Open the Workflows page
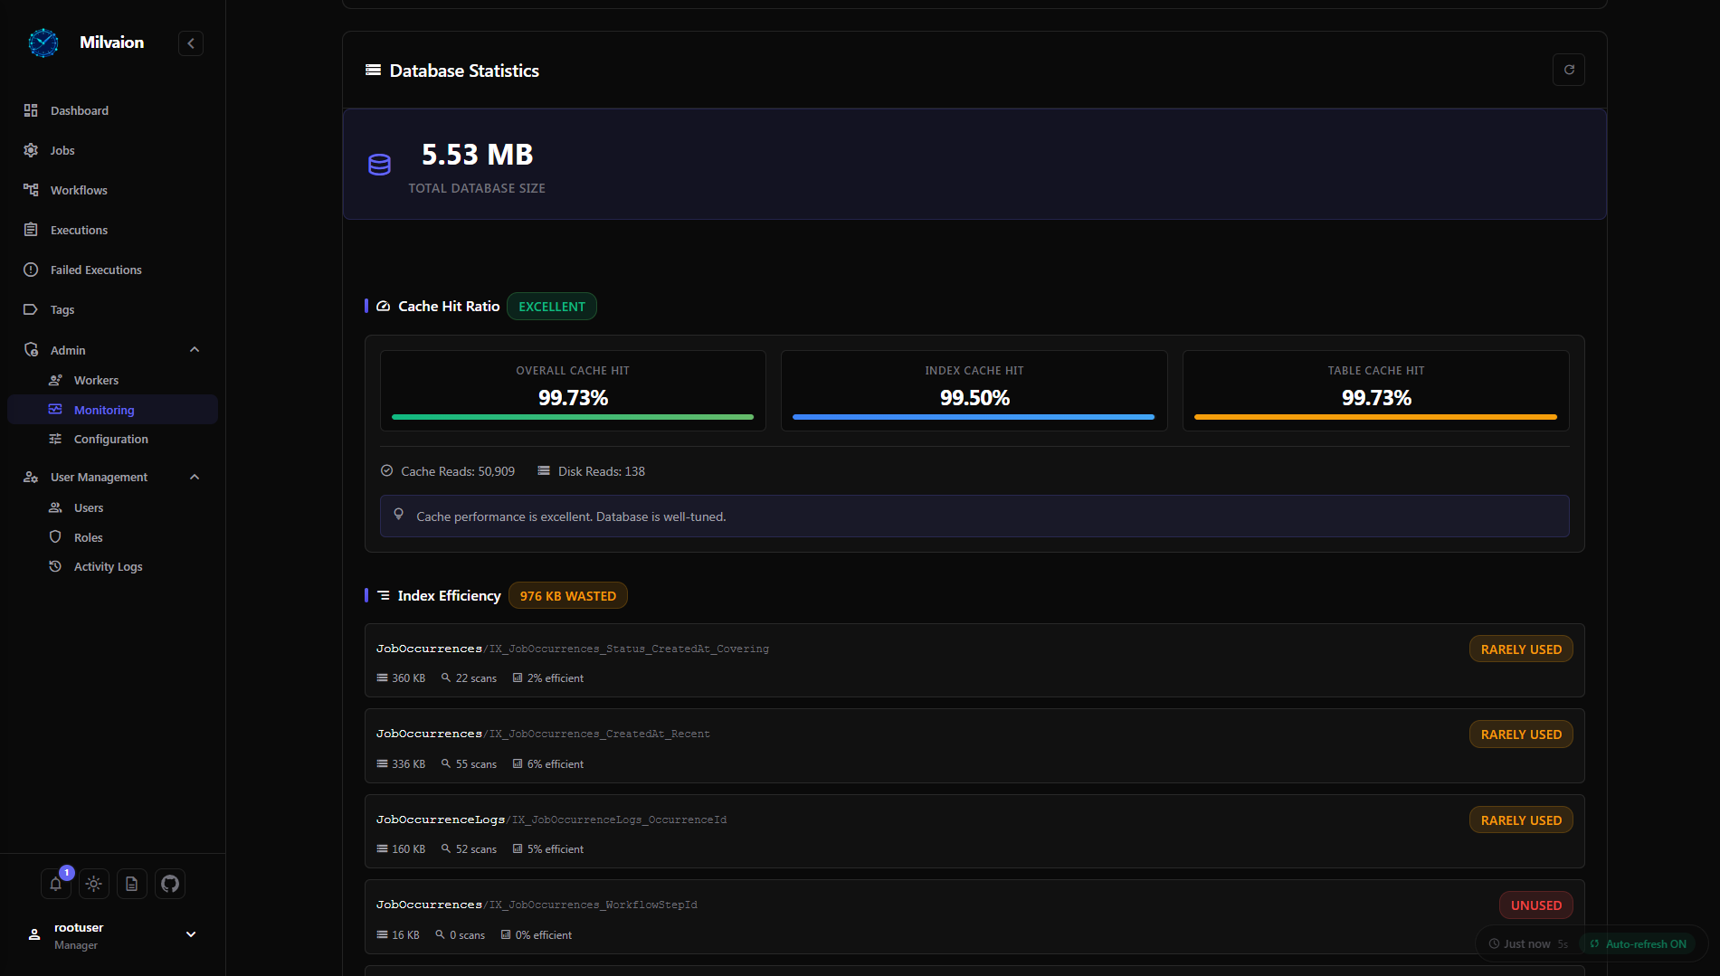This screenshot has height=976, width=1720. point(79,190)
